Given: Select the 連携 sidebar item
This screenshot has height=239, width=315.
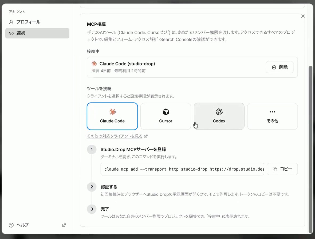Looking at the screenshot, I should click(x=37, y=33).
